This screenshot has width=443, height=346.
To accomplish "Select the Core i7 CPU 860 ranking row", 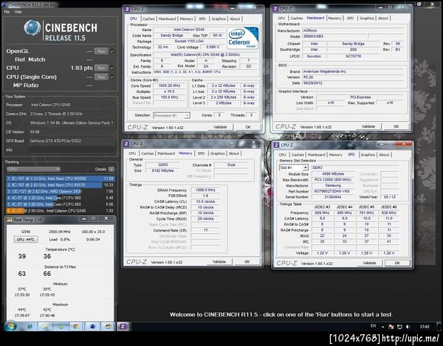I will pos(61,204).
